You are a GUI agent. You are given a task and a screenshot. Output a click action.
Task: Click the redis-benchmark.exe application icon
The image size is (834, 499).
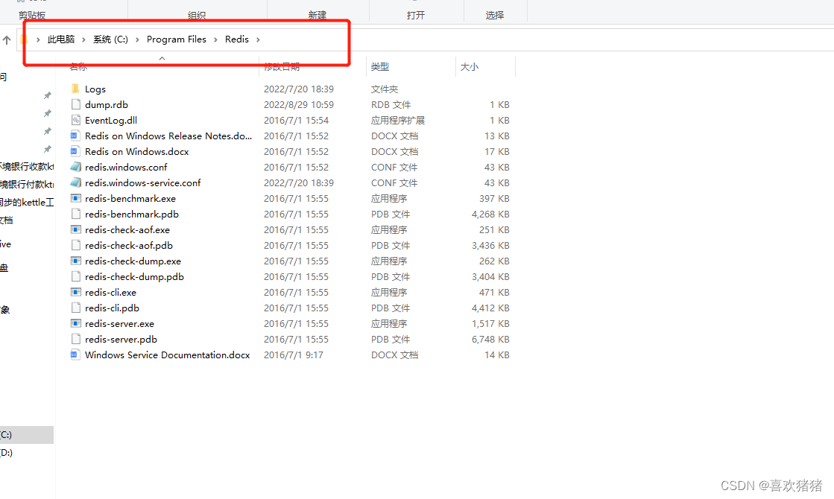pyautogui.click(x=75, y=198)
